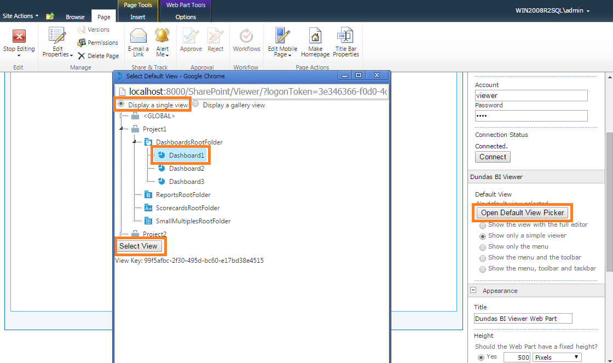The width and height of the screenshot is (613, 363).
Task: Collapse the Project1 tree node
Action: point(121,129)
